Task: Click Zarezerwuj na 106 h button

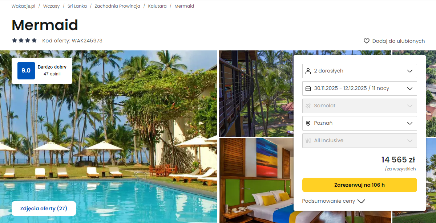Action: 360,185
